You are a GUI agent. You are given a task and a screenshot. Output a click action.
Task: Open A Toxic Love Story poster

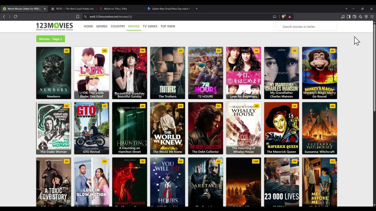pyautogui.click(x=53, y=182)
